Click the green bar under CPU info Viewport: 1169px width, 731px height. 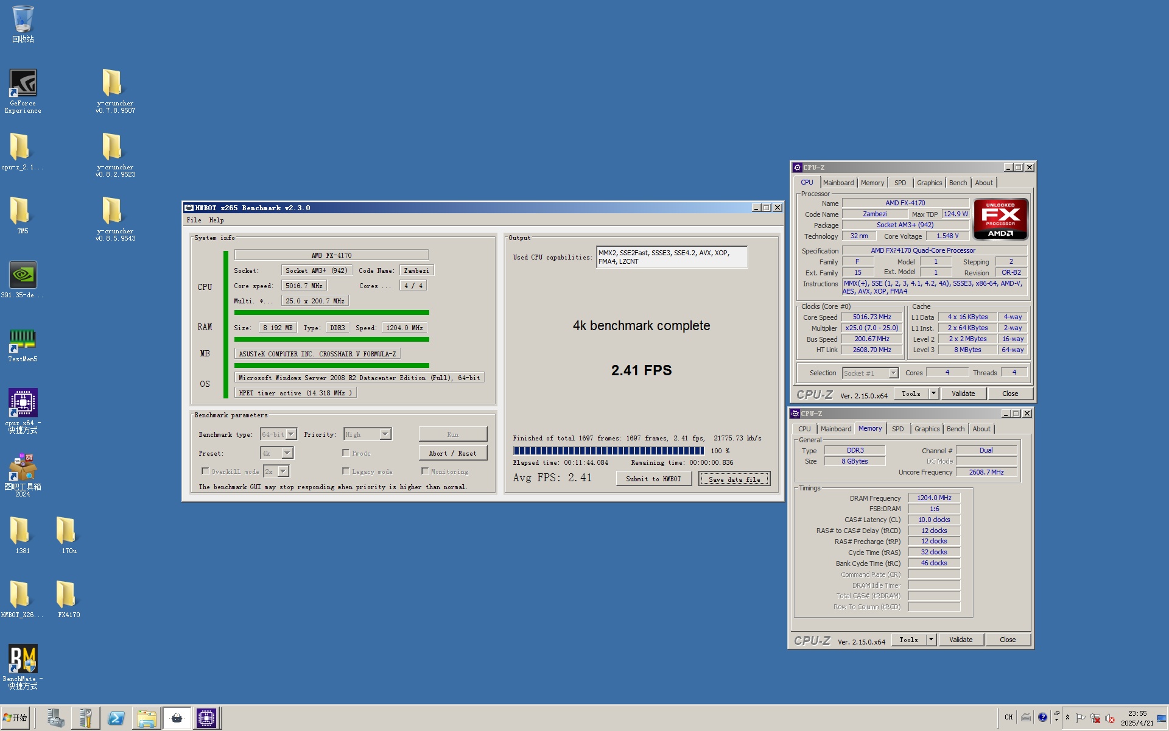[331, 313]
